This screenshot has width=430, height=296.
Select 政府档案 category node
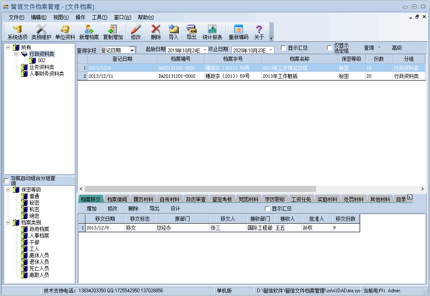tap(39, 229)
